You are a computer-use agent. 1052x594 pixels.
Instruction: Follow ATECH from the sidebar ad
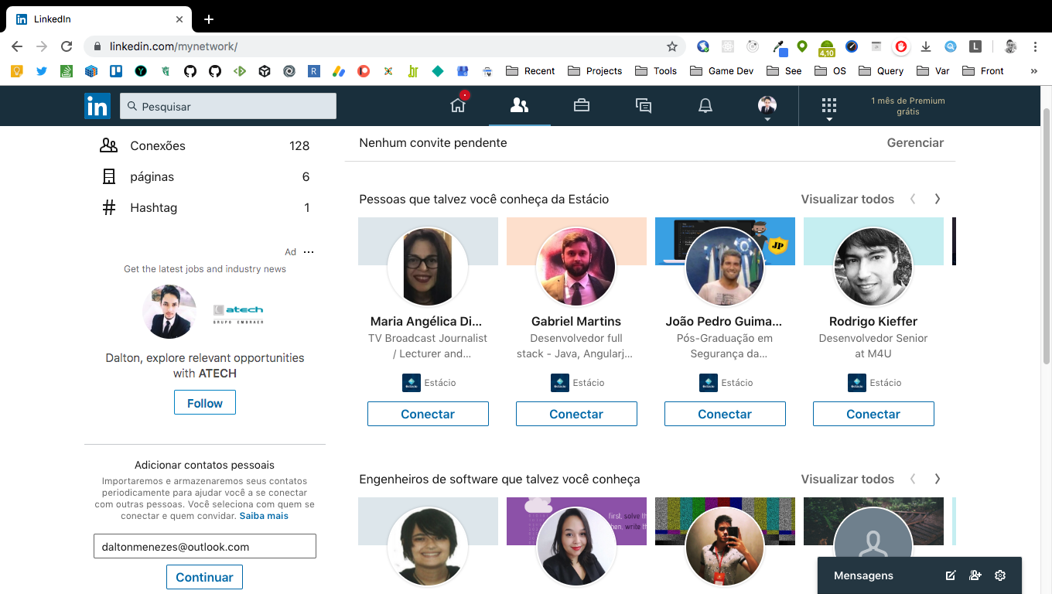(204, 402)
